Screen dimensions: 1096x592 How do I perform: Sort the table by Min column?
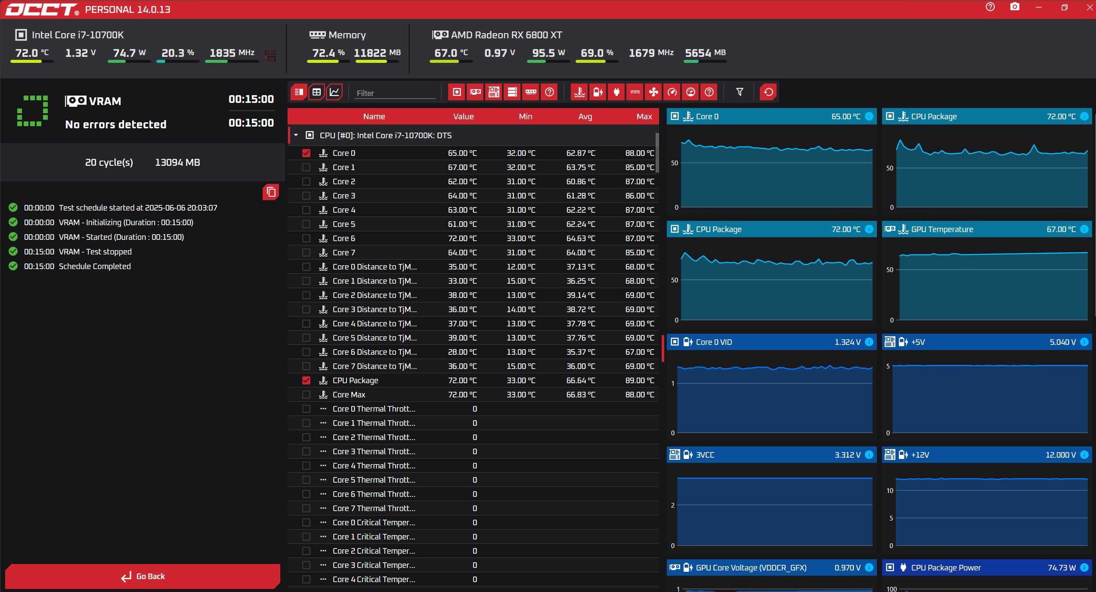(525, 116)
